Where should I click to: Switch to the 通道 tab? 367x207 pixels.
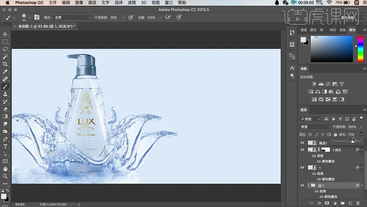pos(304,30)
